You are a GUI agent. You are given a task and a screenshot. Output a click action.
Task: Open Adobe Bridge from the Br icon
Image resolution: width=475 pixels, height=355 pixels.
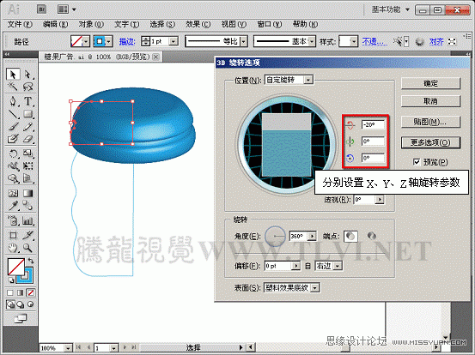point(42,9)
